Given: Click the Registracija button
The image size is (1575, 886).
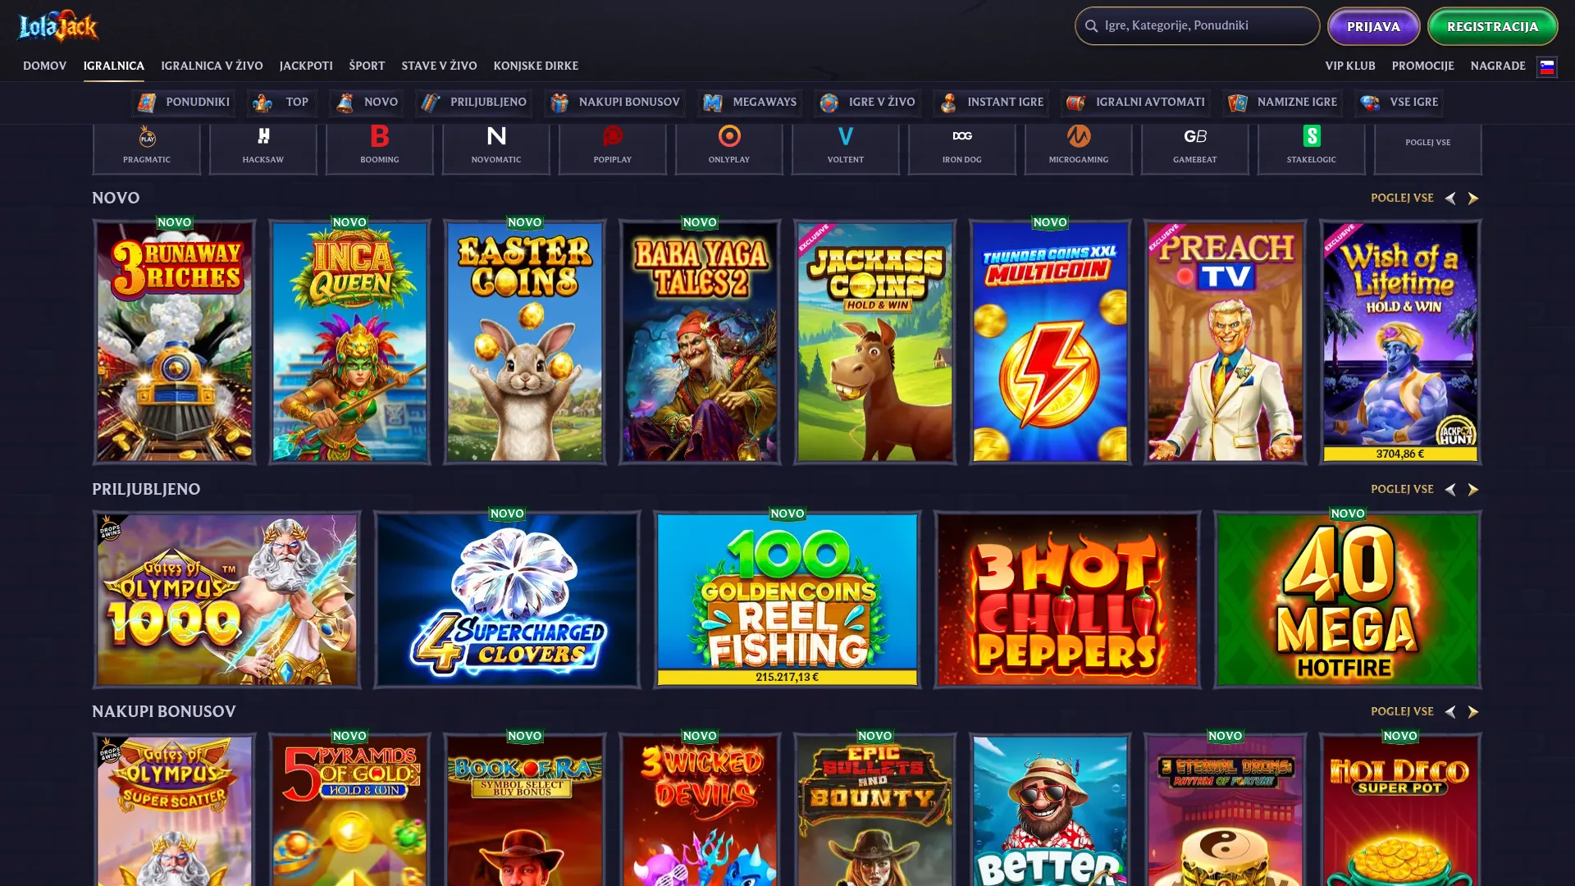Looking at the screenshot, I should (1492, 26).
